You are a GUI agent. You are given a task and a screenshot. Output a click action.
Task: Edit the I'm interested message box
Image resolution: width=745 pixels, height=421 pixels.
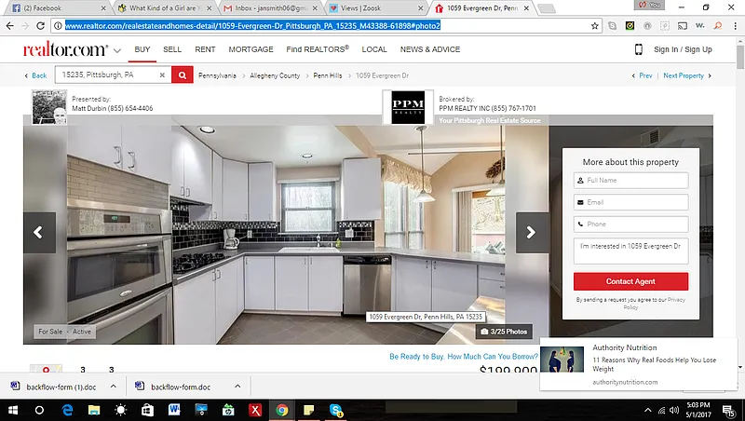[630, 251]
